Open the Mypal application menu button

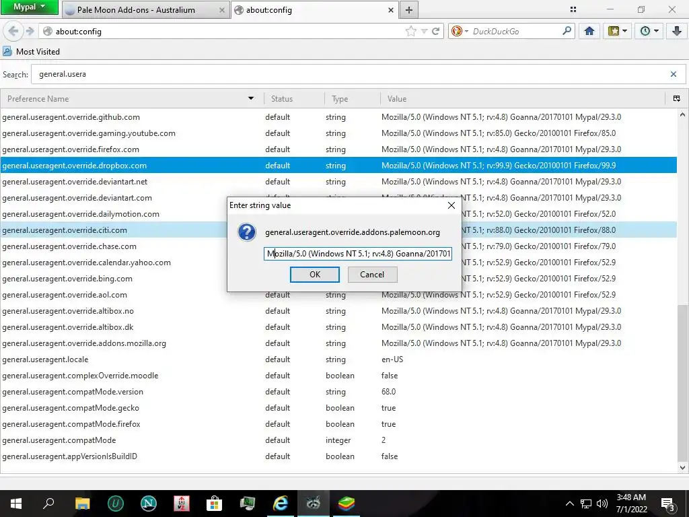29,7
